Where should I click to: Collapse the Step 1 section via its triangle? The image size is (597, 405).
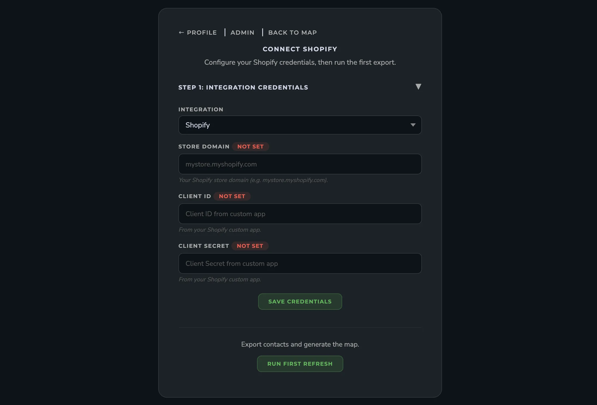[x=418, y=87]
